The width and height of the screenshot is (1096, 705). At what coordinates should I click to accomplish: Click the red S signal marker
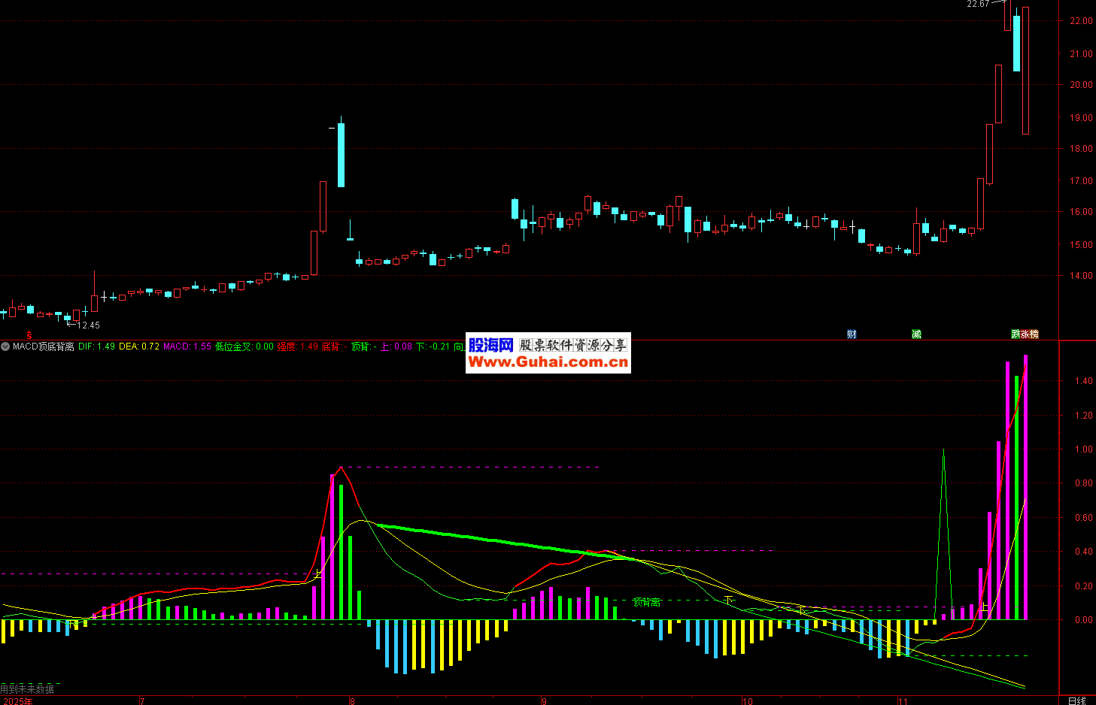[29, 334]
